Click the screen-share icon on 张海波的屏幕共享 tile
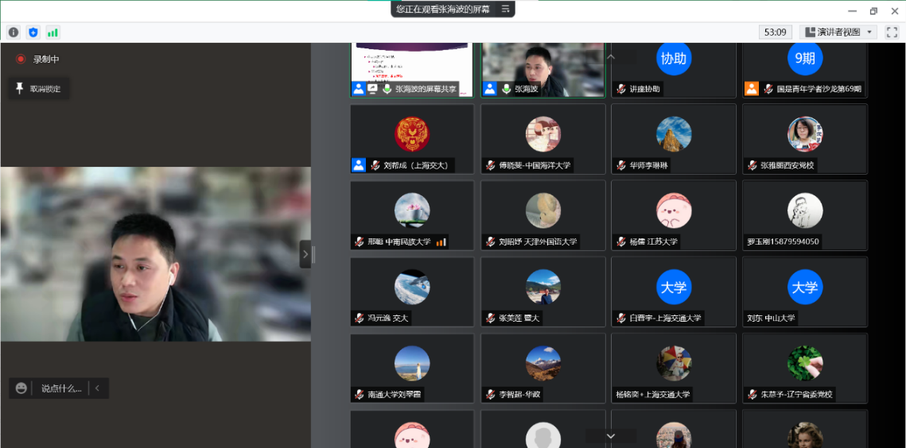 pyautogui.click(x=373, y=89)
